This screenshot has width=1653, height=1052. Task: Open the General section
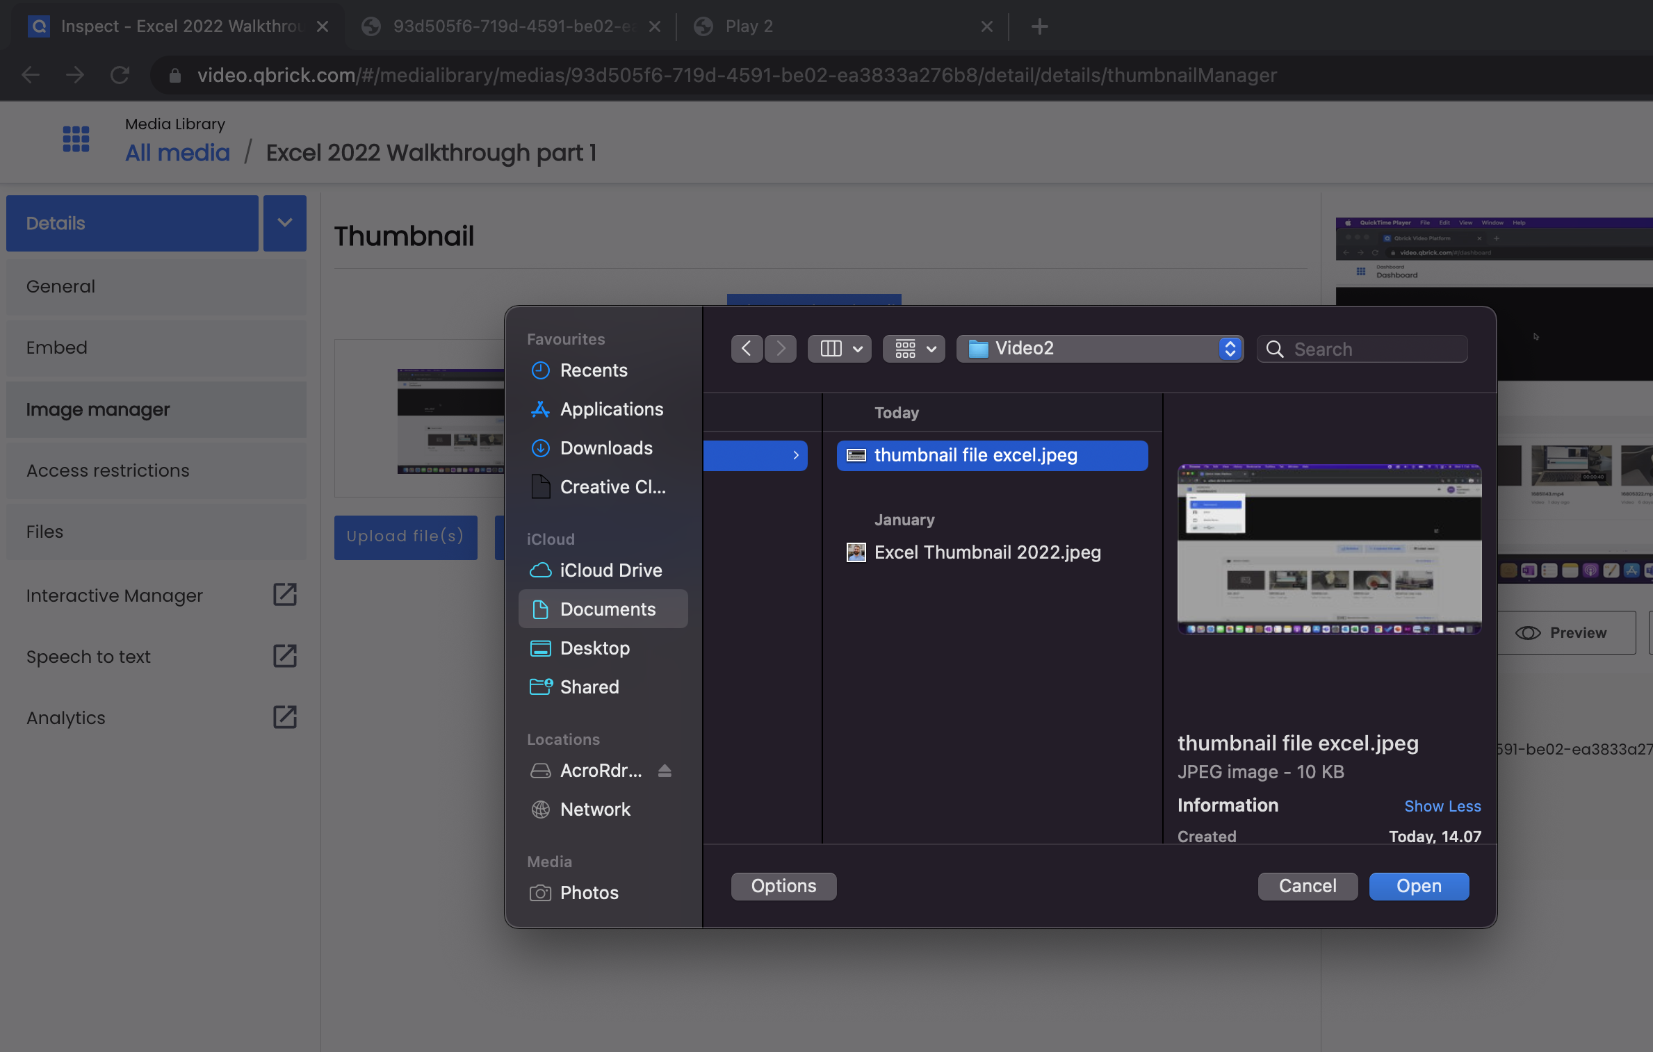coord(156,286)
